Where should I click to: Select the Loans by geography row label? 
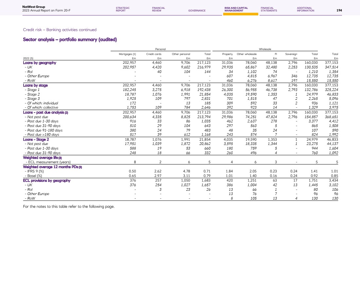(40, 62)
